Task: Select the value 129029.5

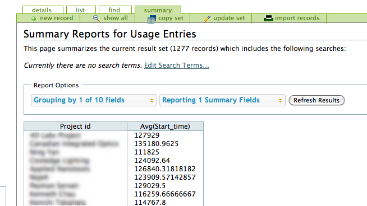Action: [x=150, y=186]
